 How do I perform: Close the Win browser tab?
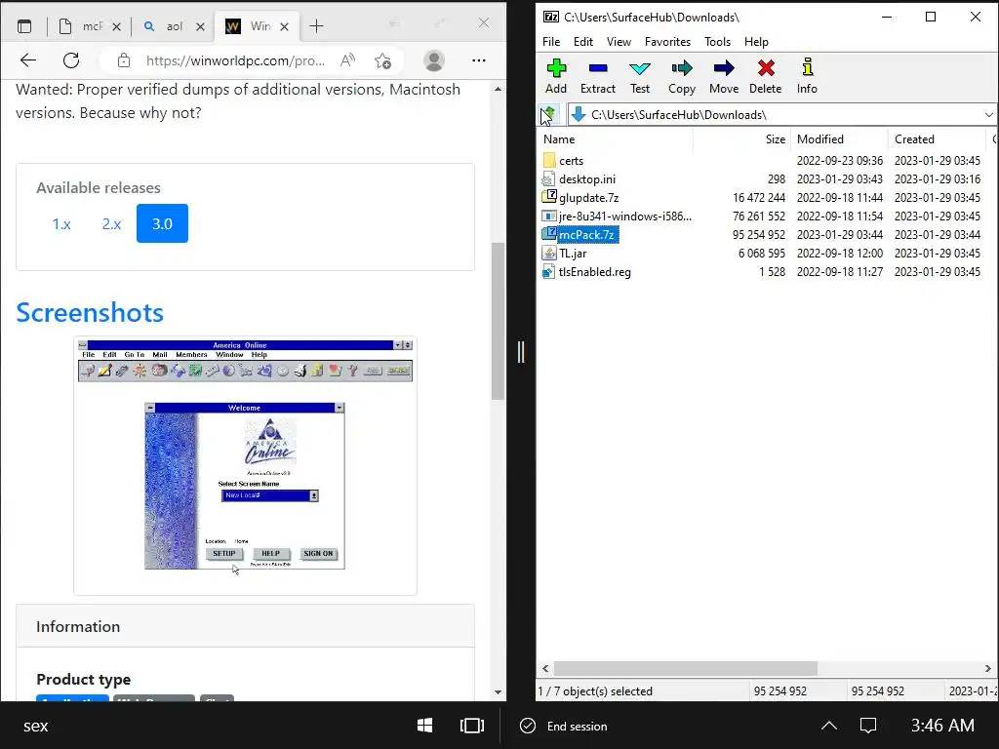pos(285,26)
